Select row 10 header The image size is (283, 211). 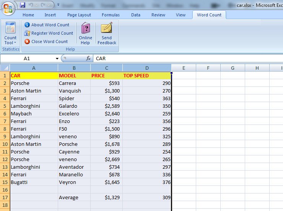pyautogui.click(x=5, y=144)
